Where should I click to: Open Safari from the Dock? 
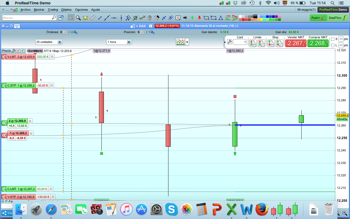51,209
